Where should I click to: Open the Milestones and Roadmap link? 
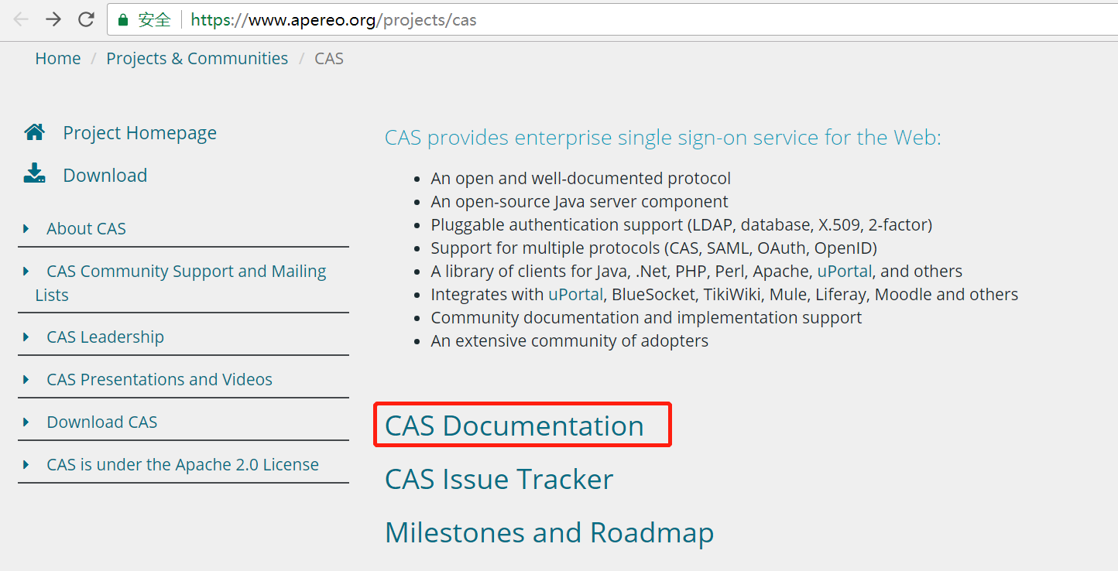pyautogui.click(x=549, y=532)
